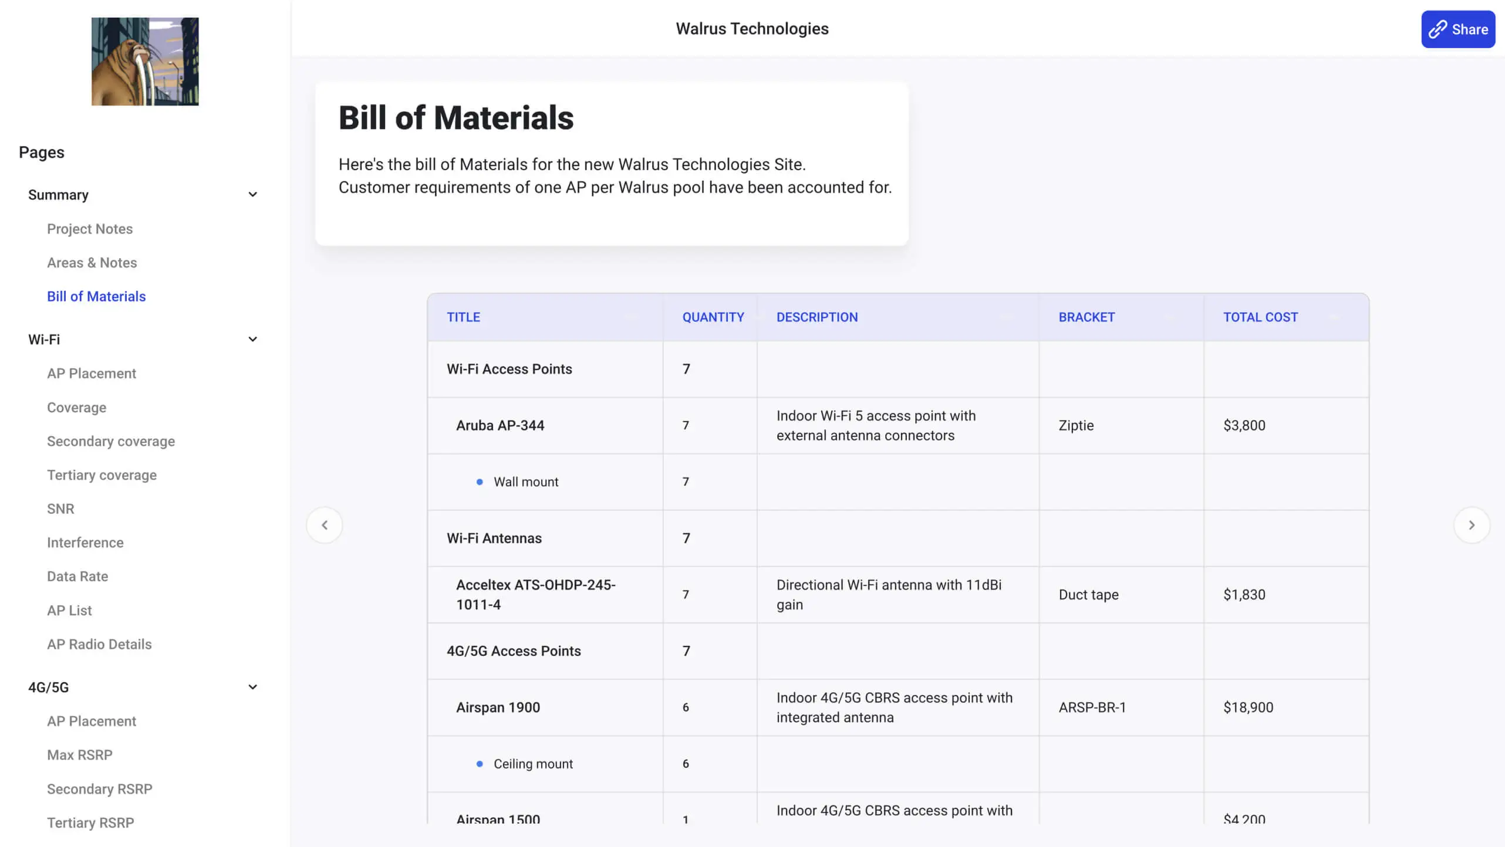Click the Aruba AP-344 description text
This screenshot has width=1505, height=847.
[876, 425]
